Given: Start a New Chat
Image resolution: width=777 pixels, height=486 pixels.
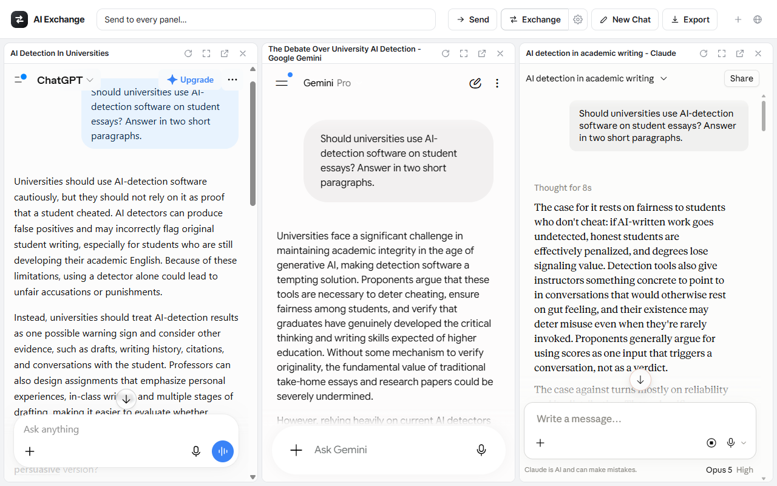Looking at the screenshot, I should coord(625,19).
